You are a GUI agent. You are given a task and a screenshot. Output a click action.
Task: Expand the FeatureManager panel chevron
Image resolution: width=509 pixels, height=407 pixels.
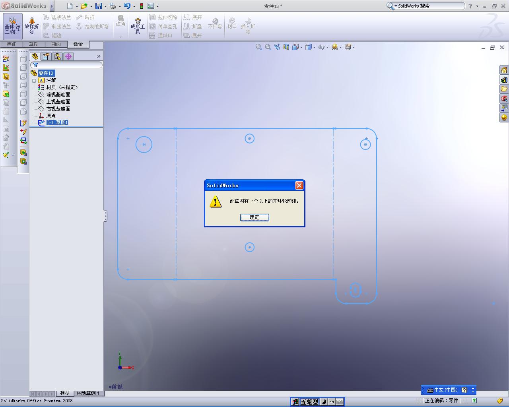[x=99, y=56]
